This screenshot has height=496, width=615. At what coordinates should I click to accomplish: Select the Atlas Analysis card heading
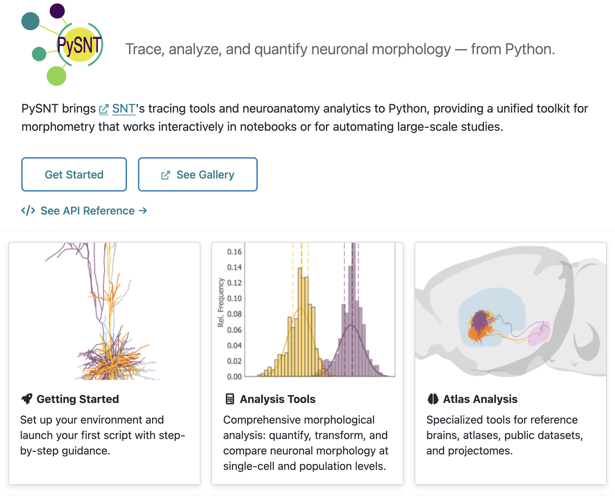(480, 399)
